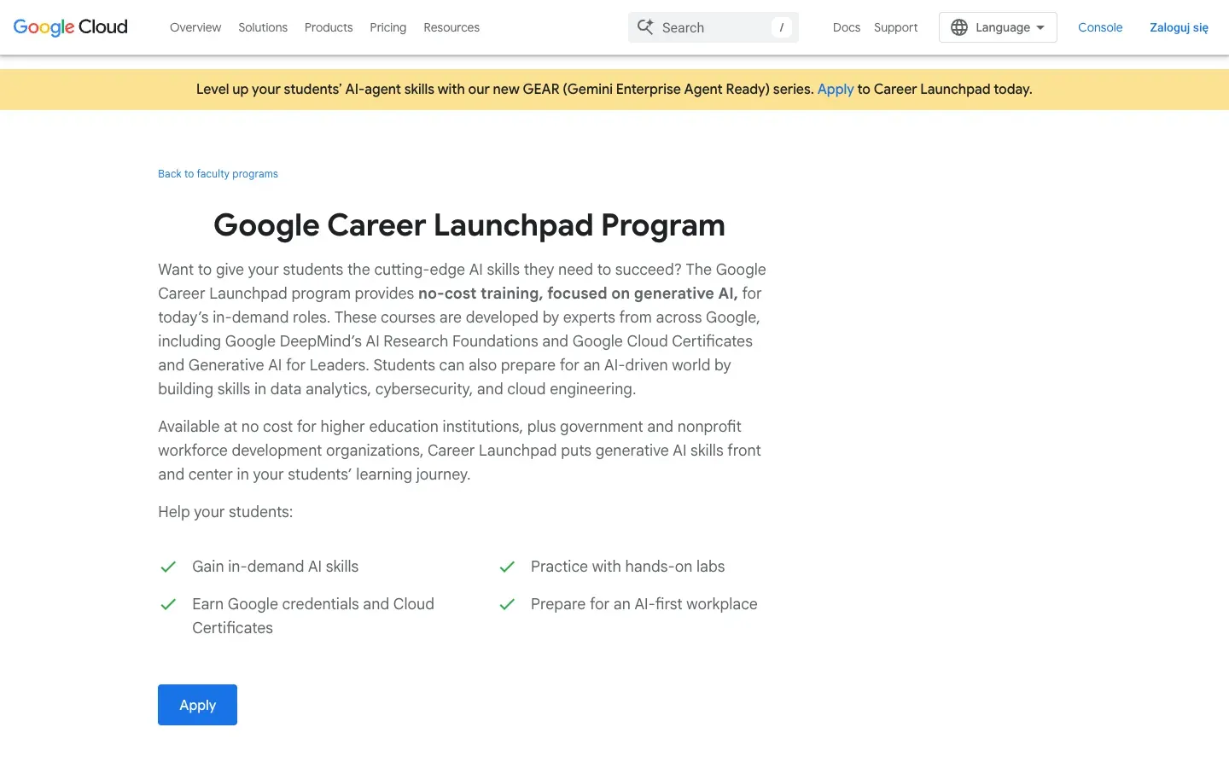
Task: Click checkmark beside Earn Google credentials
Action: [x=168, y=604]
